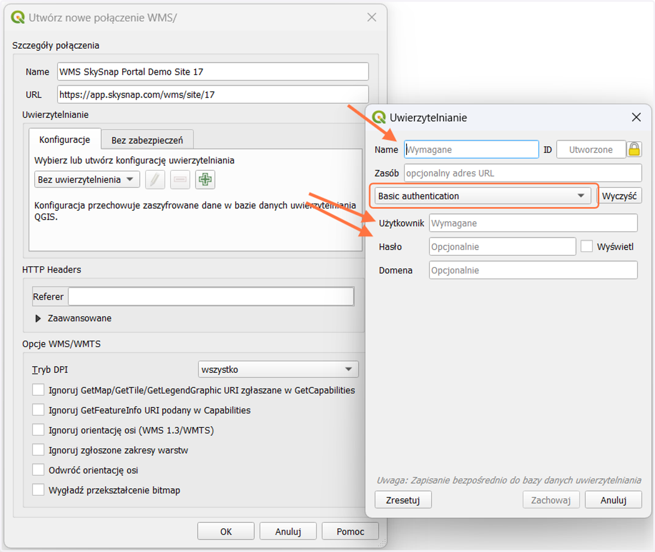Add new authentication configuration with green plus
The height and width of the screenshot is (552, 655).
tap(205, 179)
